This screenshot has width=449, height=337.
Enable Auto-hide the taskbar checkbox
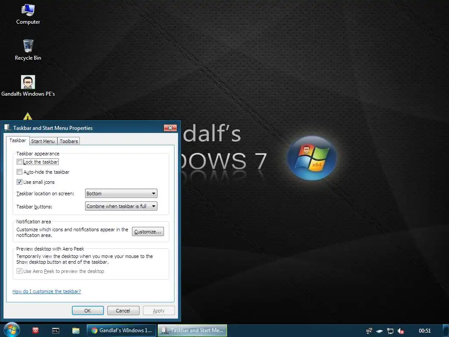[x=19, y=172]
